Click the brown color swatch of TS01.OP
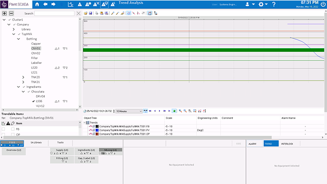The width and height of the screenshot is (327, 184). pyautogui.click(x=97, y=134)
